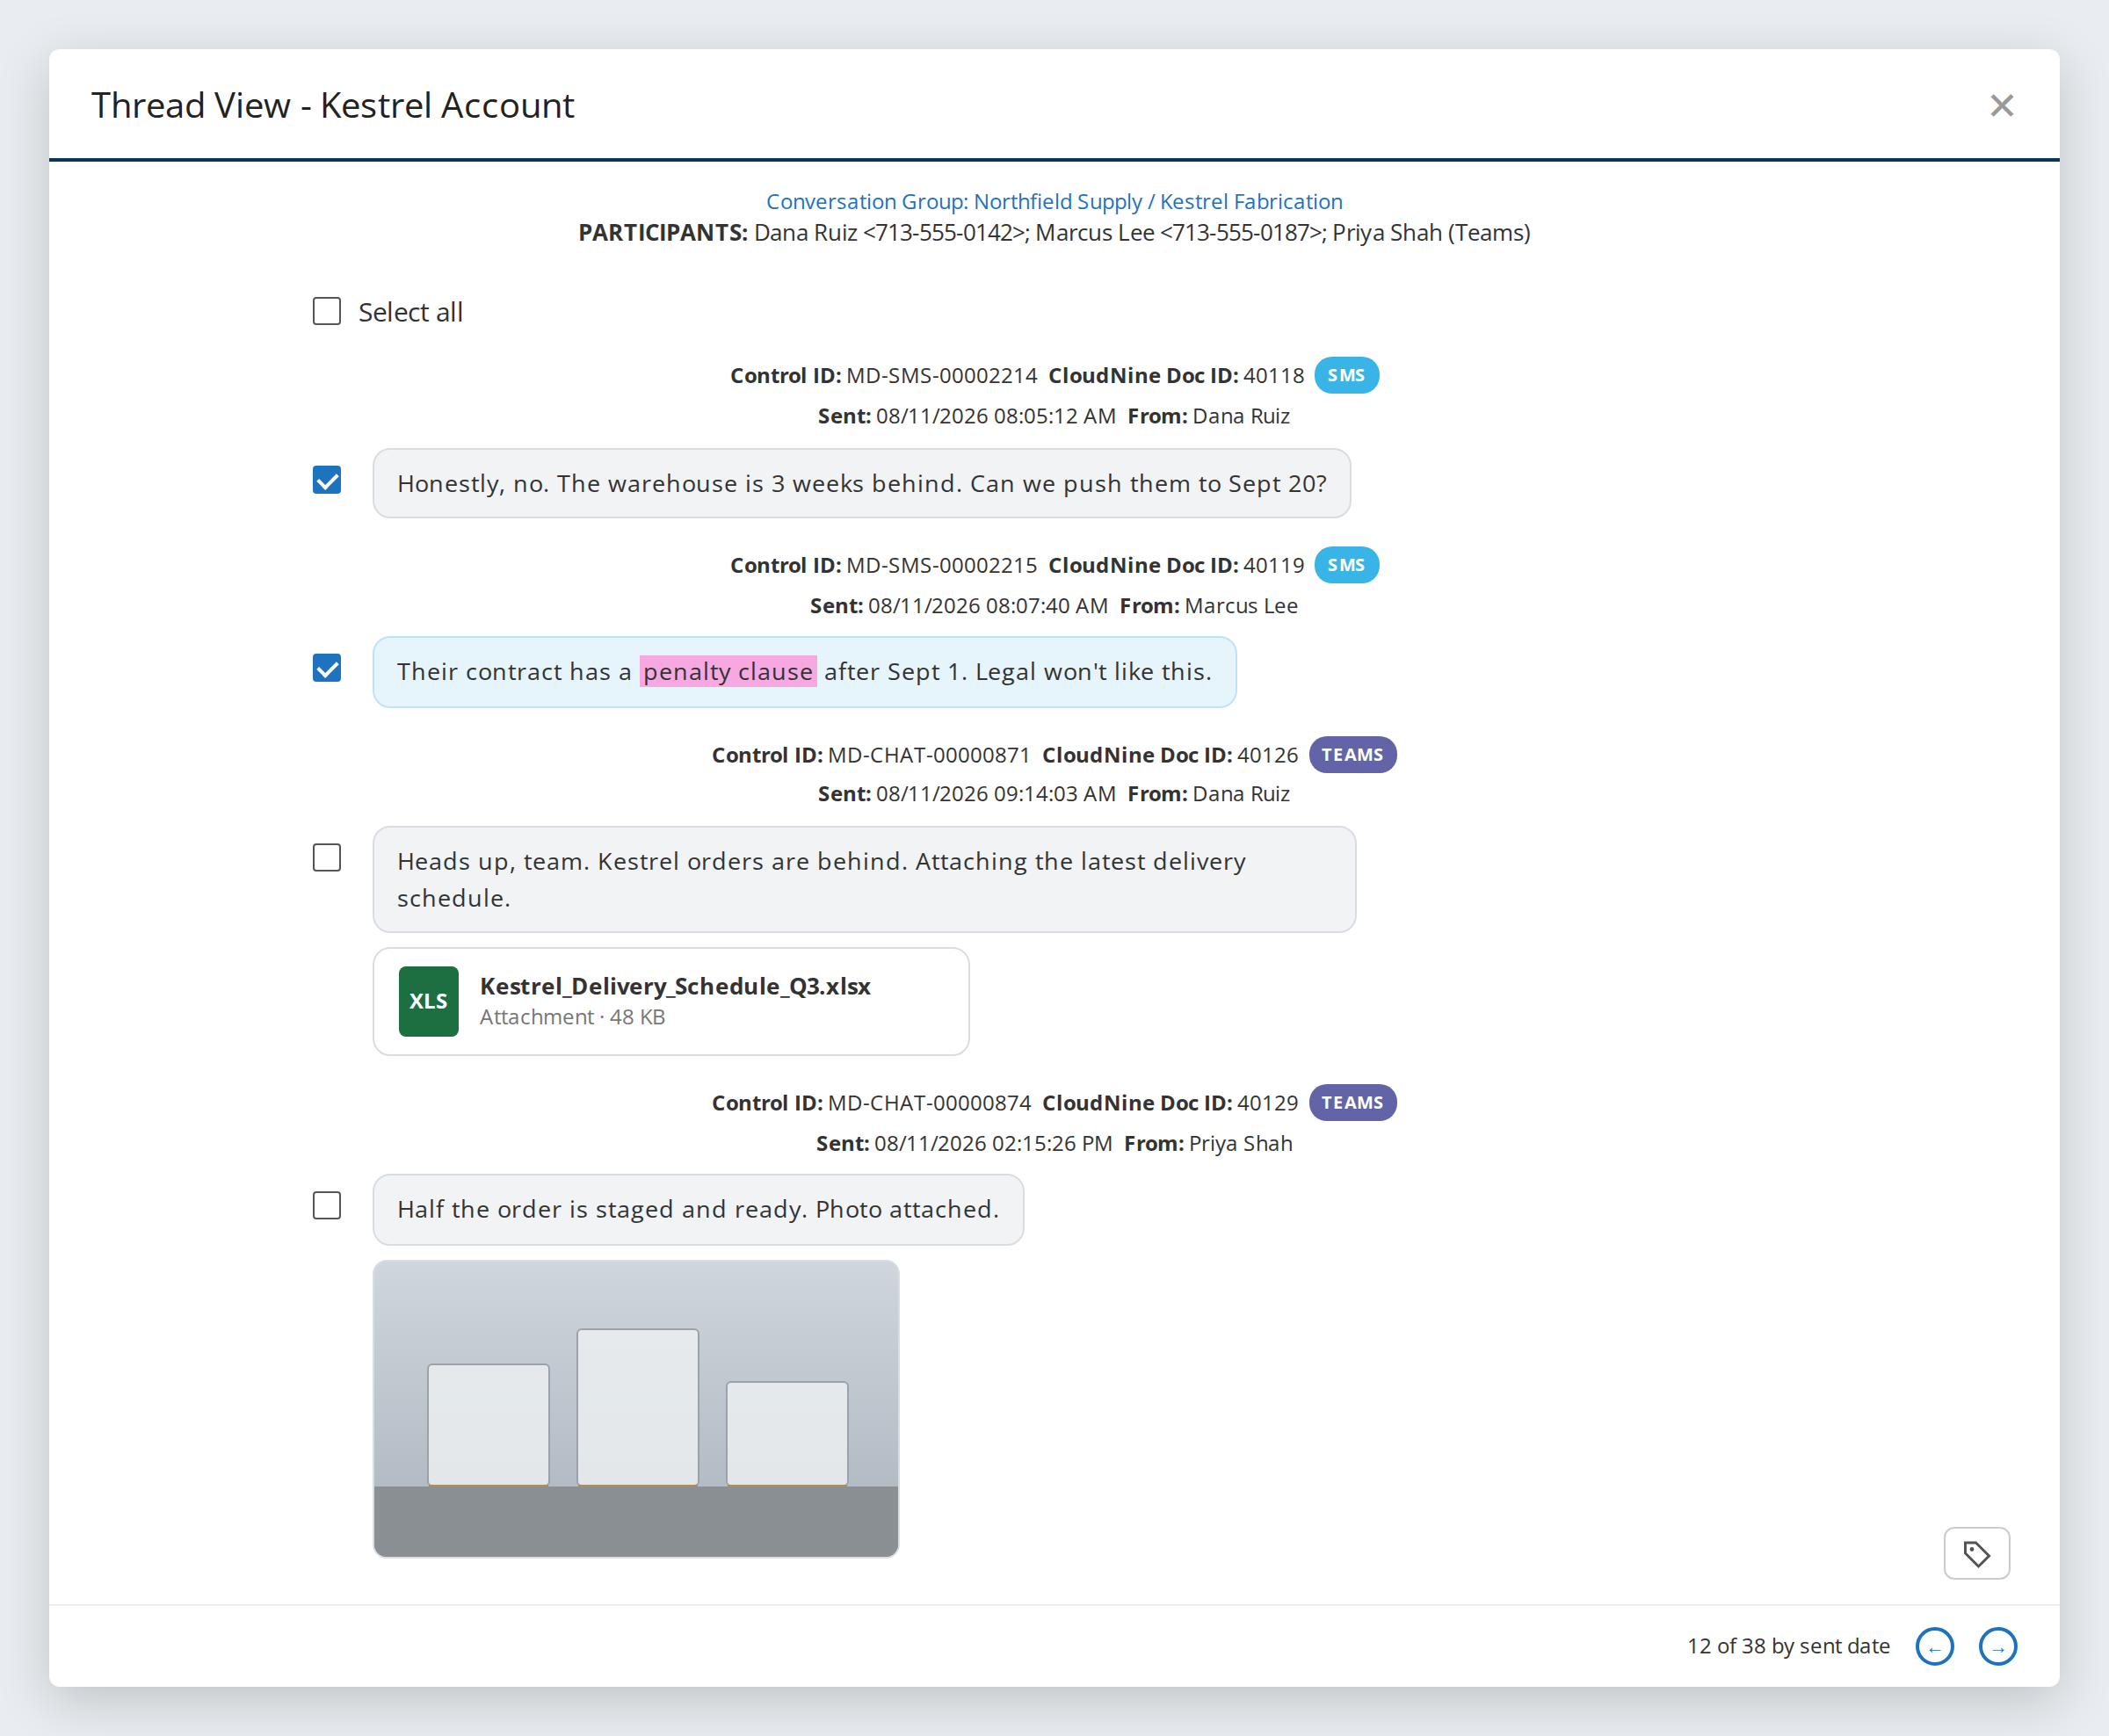Image resolution: width=2109 pixels, height=1736 pixels.
Task: Check the 'Heads up, team' message checkbox
Action: coord(327,858)
